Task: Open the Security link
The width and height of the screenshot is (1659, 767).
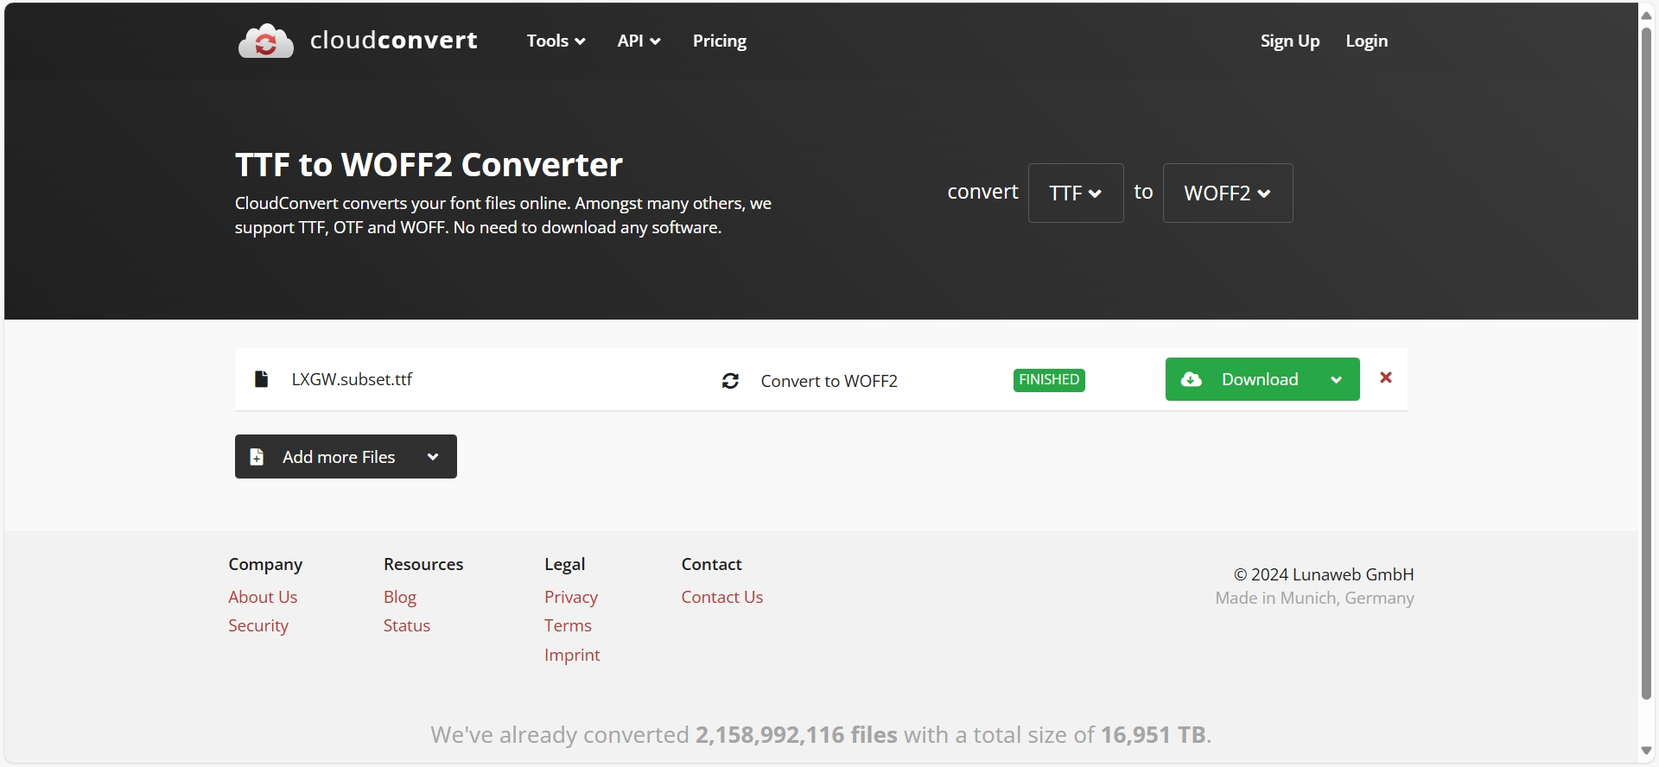Action: [x=258, y=625]
